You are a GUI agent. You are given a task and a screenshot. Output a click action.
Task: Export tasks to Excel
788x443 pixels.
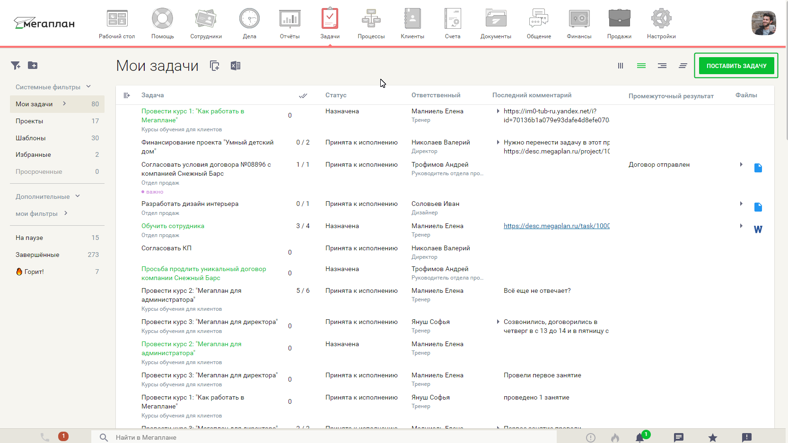click(x=236, y=66)
